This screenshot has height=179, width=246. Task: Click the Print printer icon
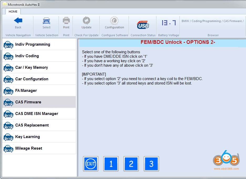pos(66,20)
